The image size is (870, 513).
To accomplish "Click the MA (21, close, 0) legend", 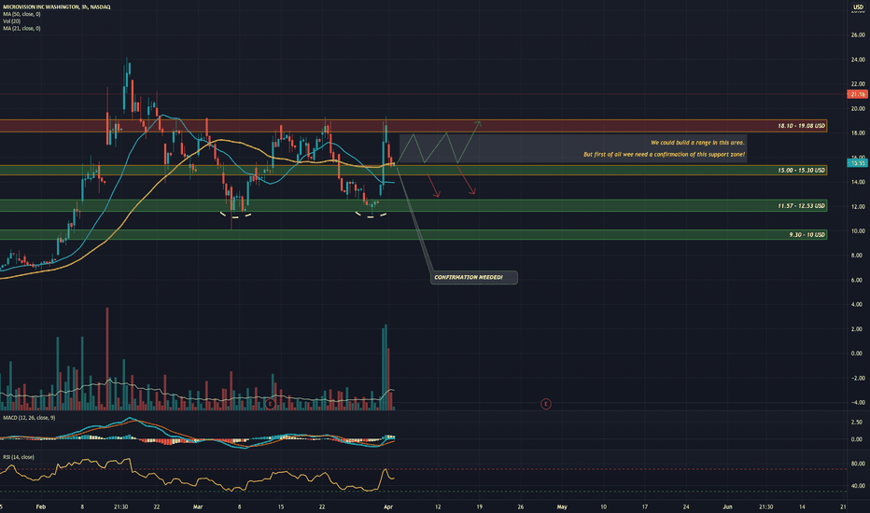I will [21, 28].
